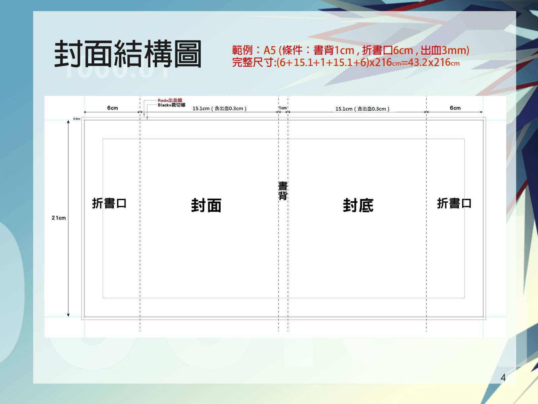Image resolution: width=538 pixels, height=404 pixels.
Task: Select the left 折書口 flap text
Action: (x=109, y=203)
